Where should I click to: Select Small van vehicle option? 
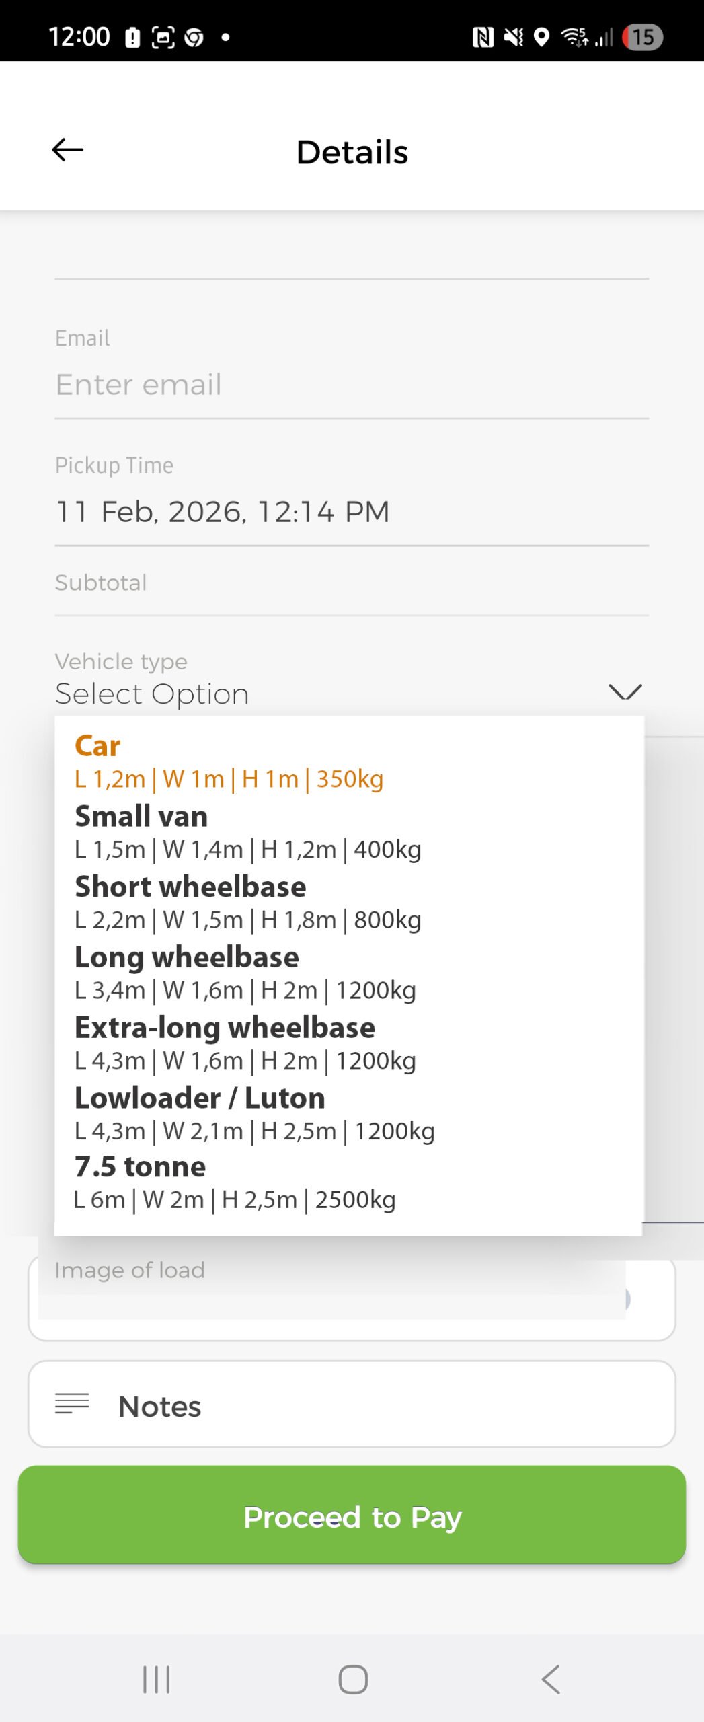pos(247,832)
